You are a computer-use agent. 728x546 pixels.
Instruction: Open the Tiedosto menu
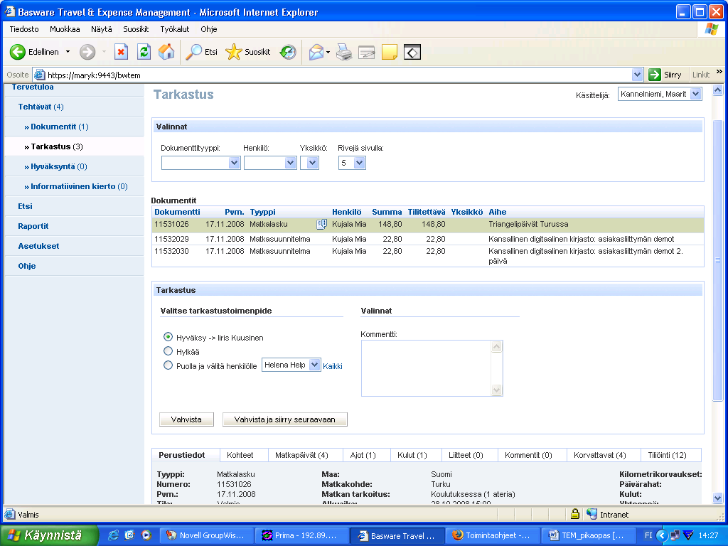(24, 28)
